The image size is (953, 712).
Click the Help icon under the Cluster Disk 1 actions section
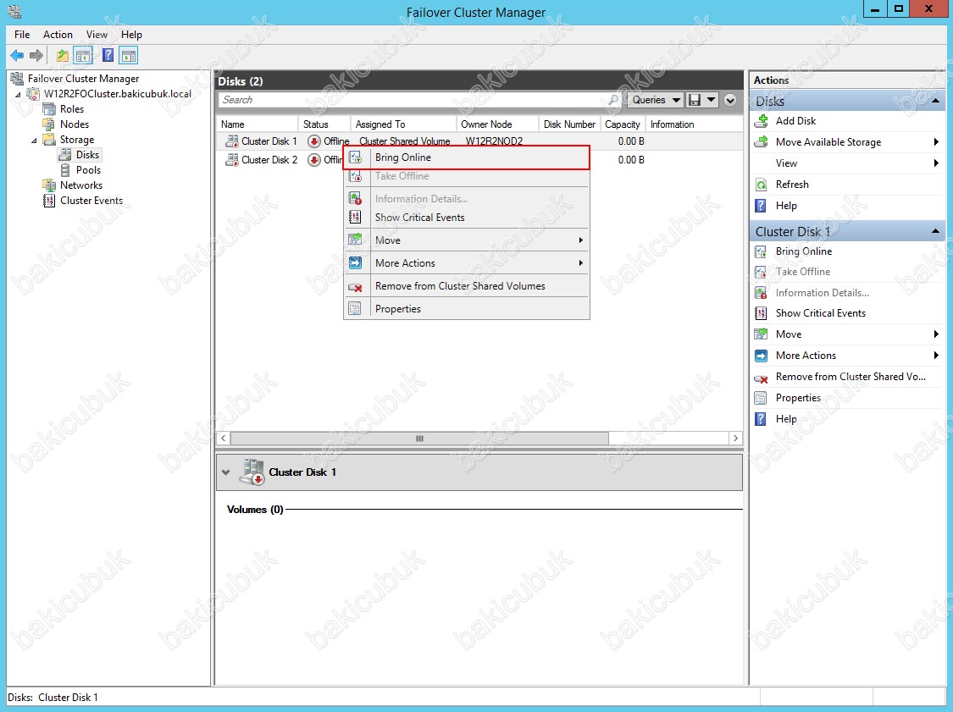coord(761,419)
